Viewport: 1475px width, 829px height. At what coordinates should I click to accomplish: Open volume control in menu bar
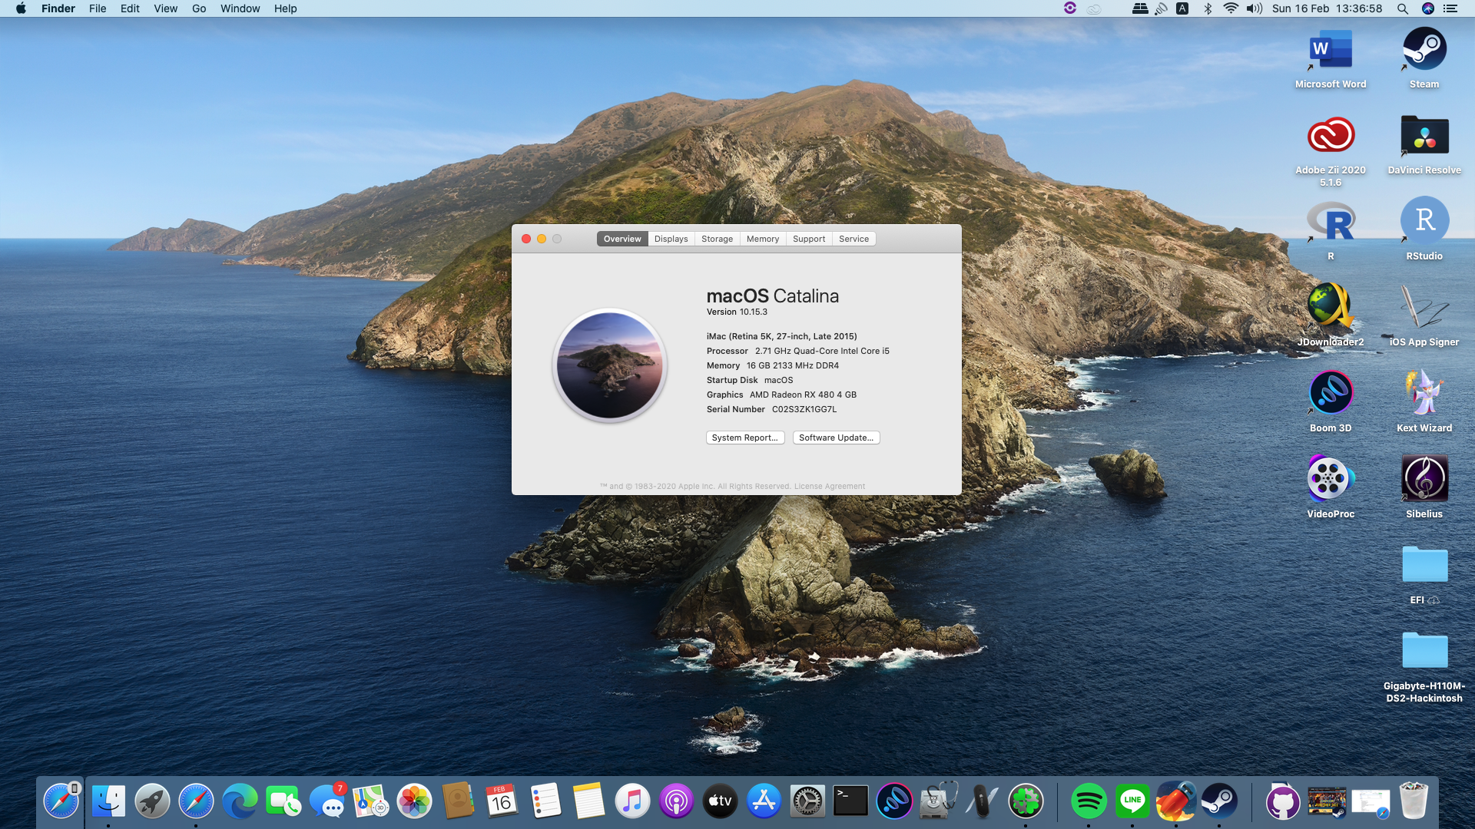click(1255, 8)
